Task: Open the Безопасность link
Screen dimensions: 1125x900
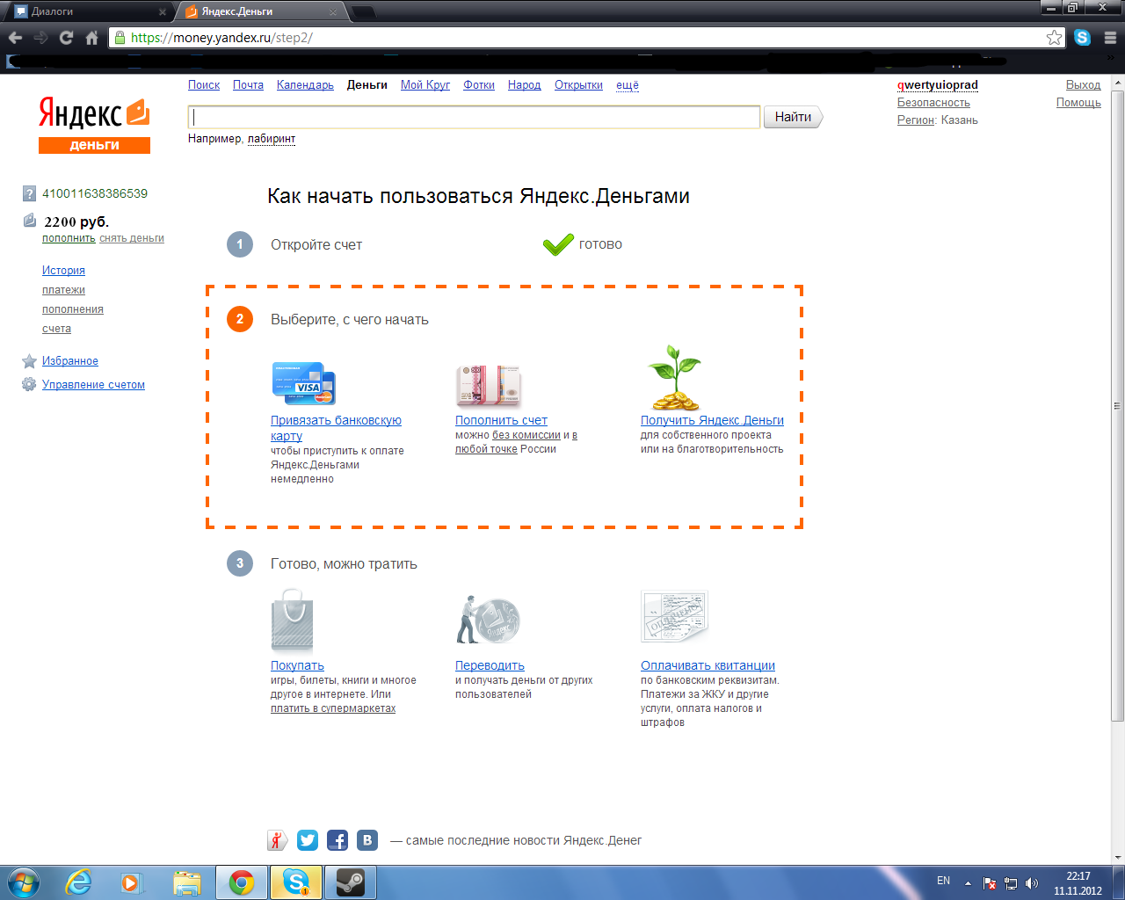Action: click(933, 103)
